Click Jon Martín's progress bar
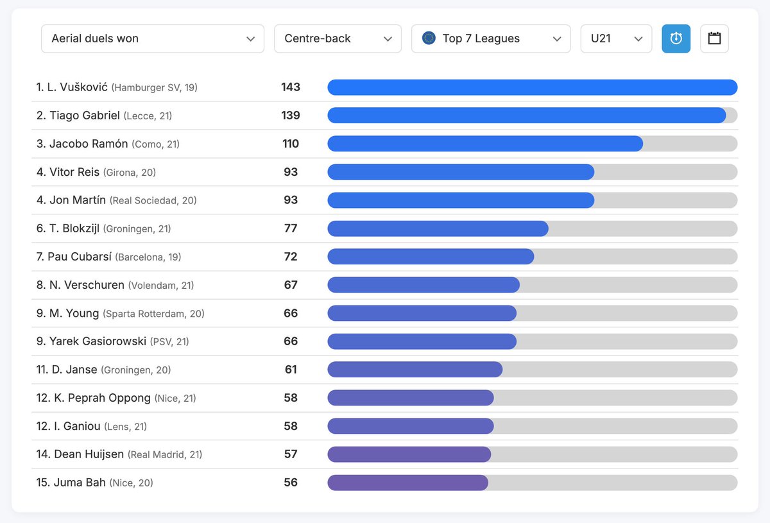The height and width of the screenshot is (523, 770). [x=533, y=200]
